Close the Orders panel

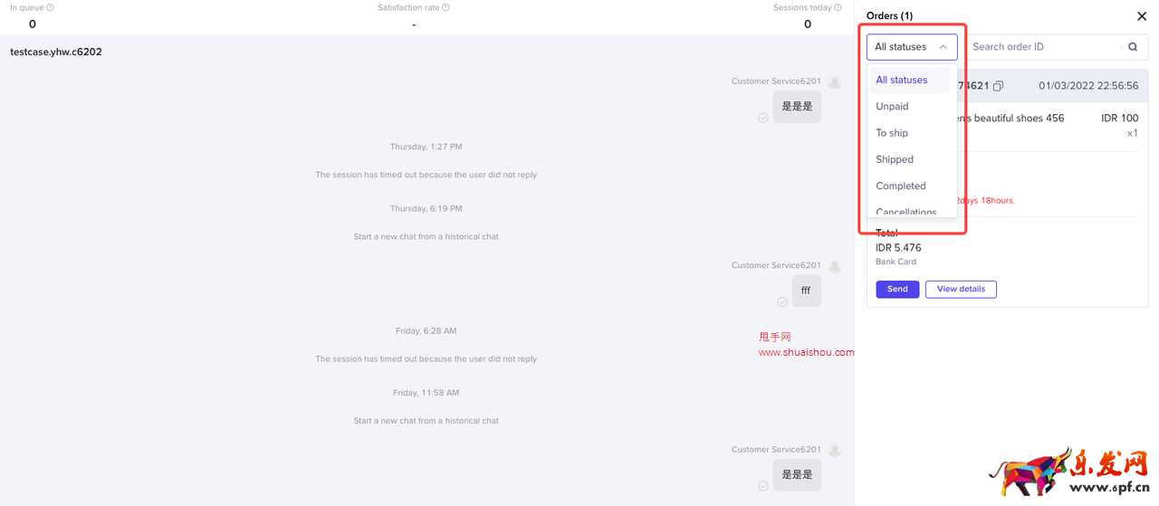click(x=1142, y=16)
